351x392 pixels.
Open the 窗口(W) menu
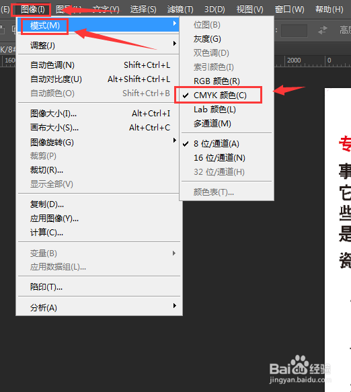[x=290, y=9]
